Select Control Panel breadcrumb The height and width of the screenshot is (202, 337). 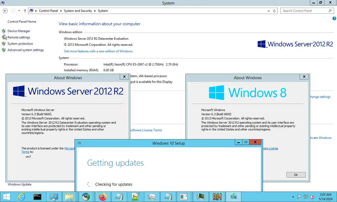click(48, 11)
